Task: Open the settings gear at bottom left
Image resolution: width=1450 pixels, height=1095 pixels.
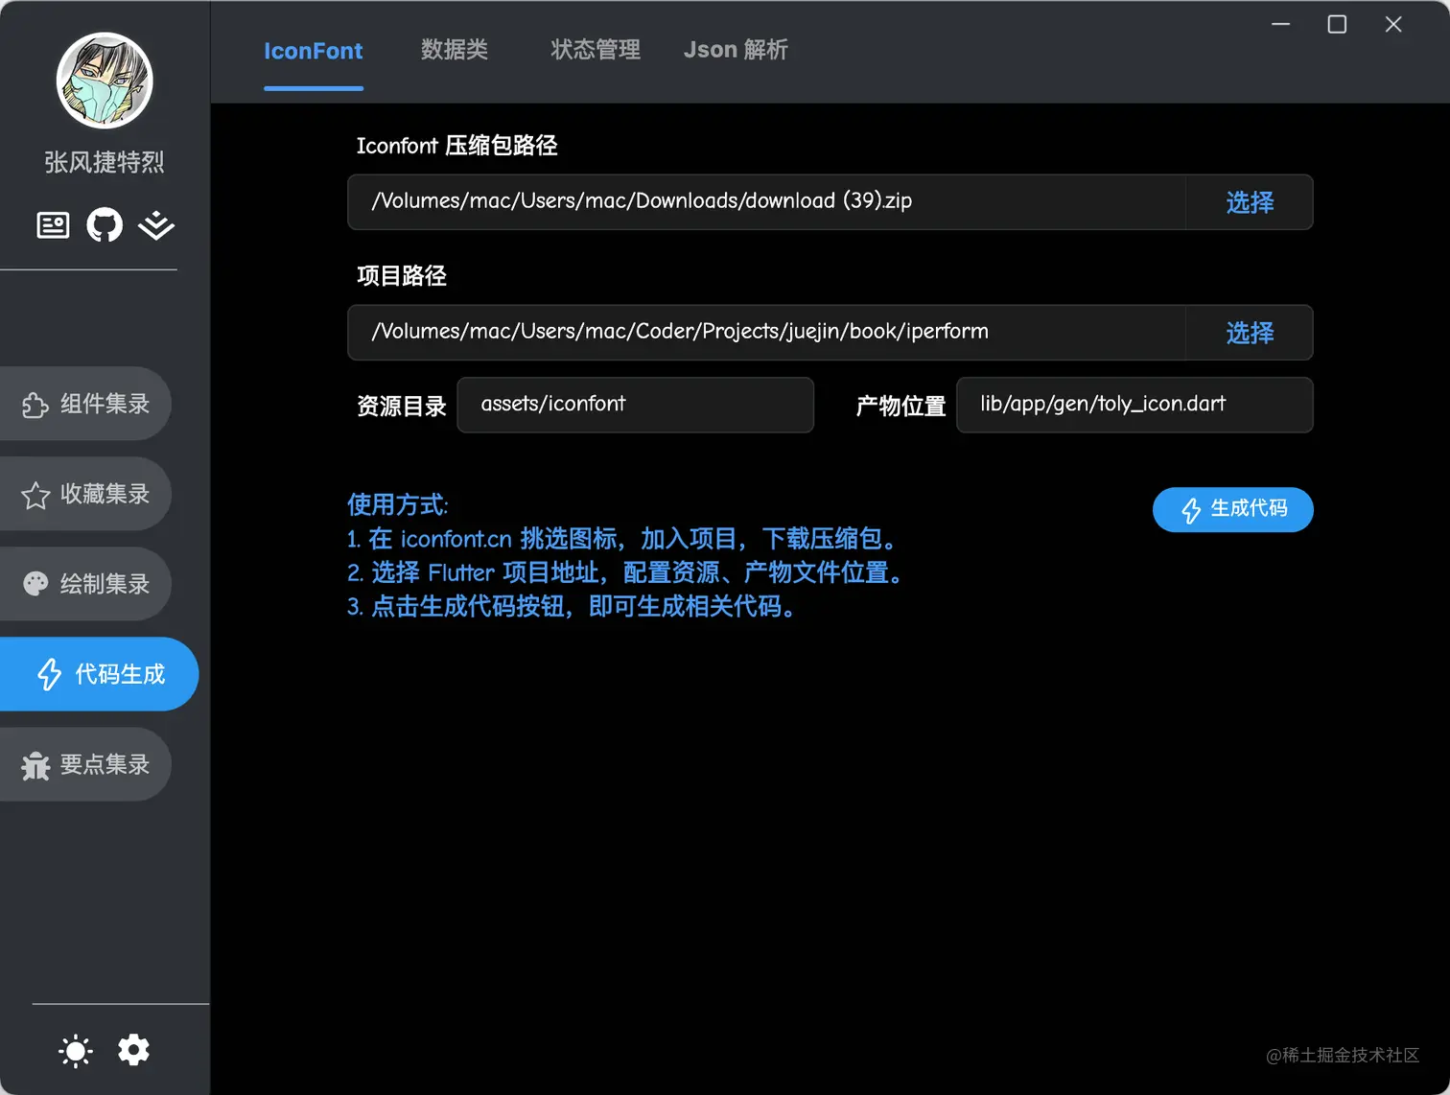Action: [x=133, y=1050]
